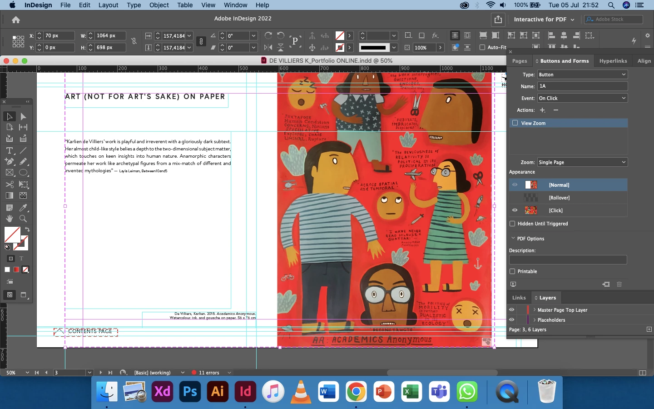Expand the Placeholders layer
Screen dimensions: 654x409
point(535,320)
